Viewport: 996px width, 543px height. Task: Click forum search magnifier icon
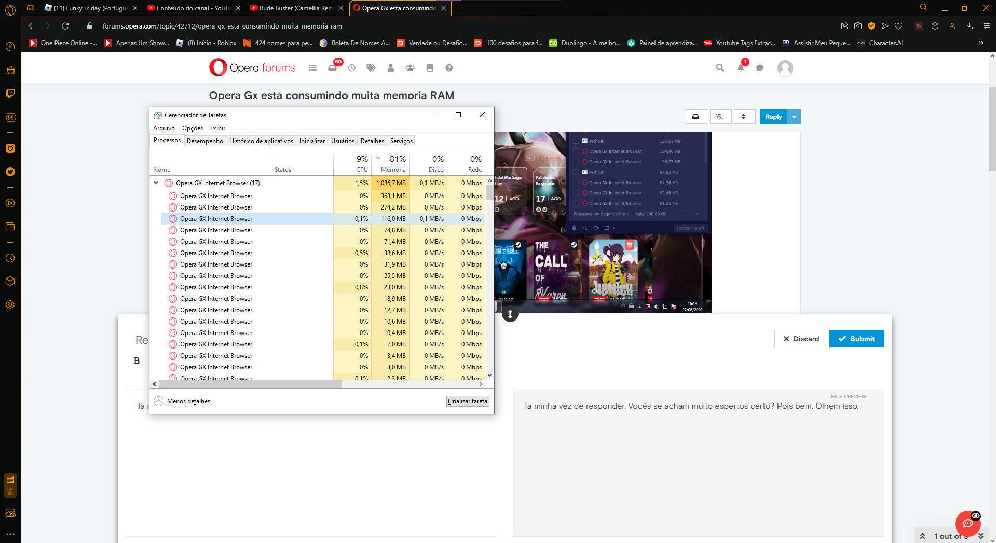720,68
